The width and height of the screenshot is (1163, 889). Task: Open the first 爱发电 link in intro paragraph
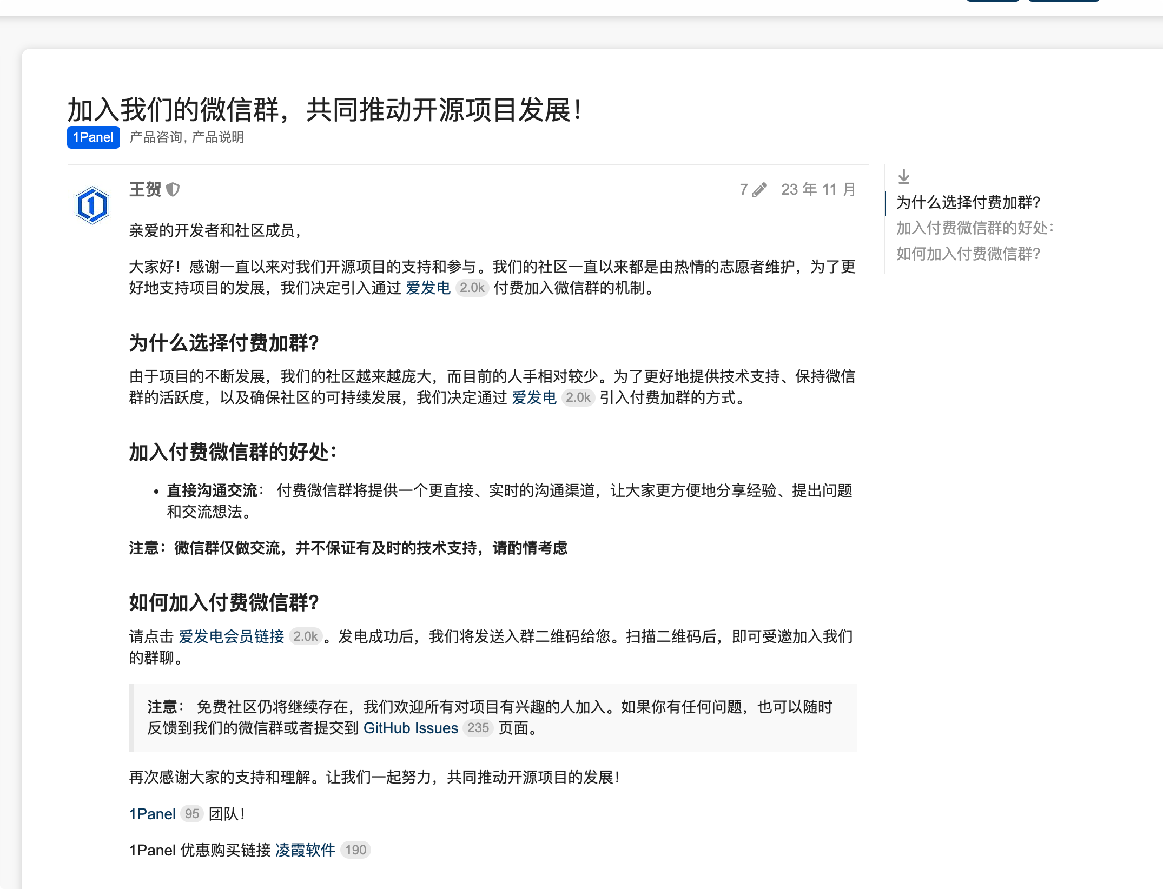click(x=428, y=288)
